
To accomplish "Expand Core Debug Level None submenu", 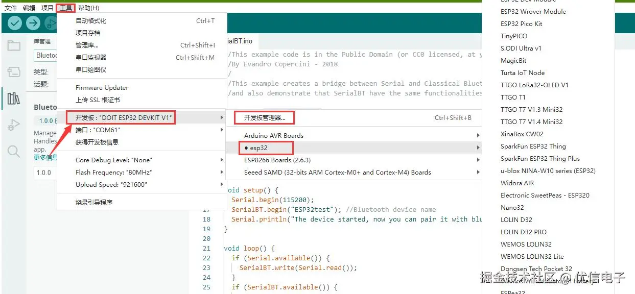I will point(142,160).
